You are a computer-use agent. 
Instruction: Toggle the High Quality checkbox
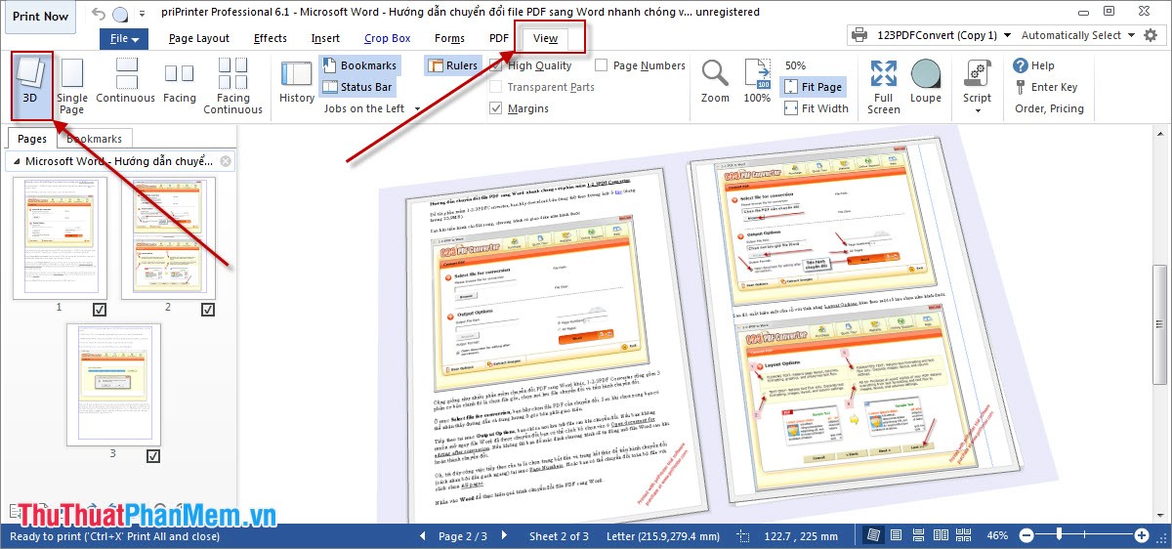click(x=496, y=65)
